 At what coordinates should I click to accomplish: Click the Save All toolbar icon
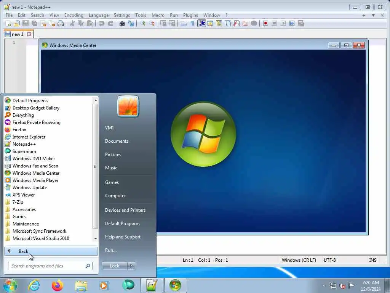point(34,23)
